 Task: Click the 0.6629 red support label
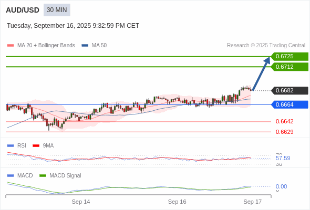coord(284,132)
